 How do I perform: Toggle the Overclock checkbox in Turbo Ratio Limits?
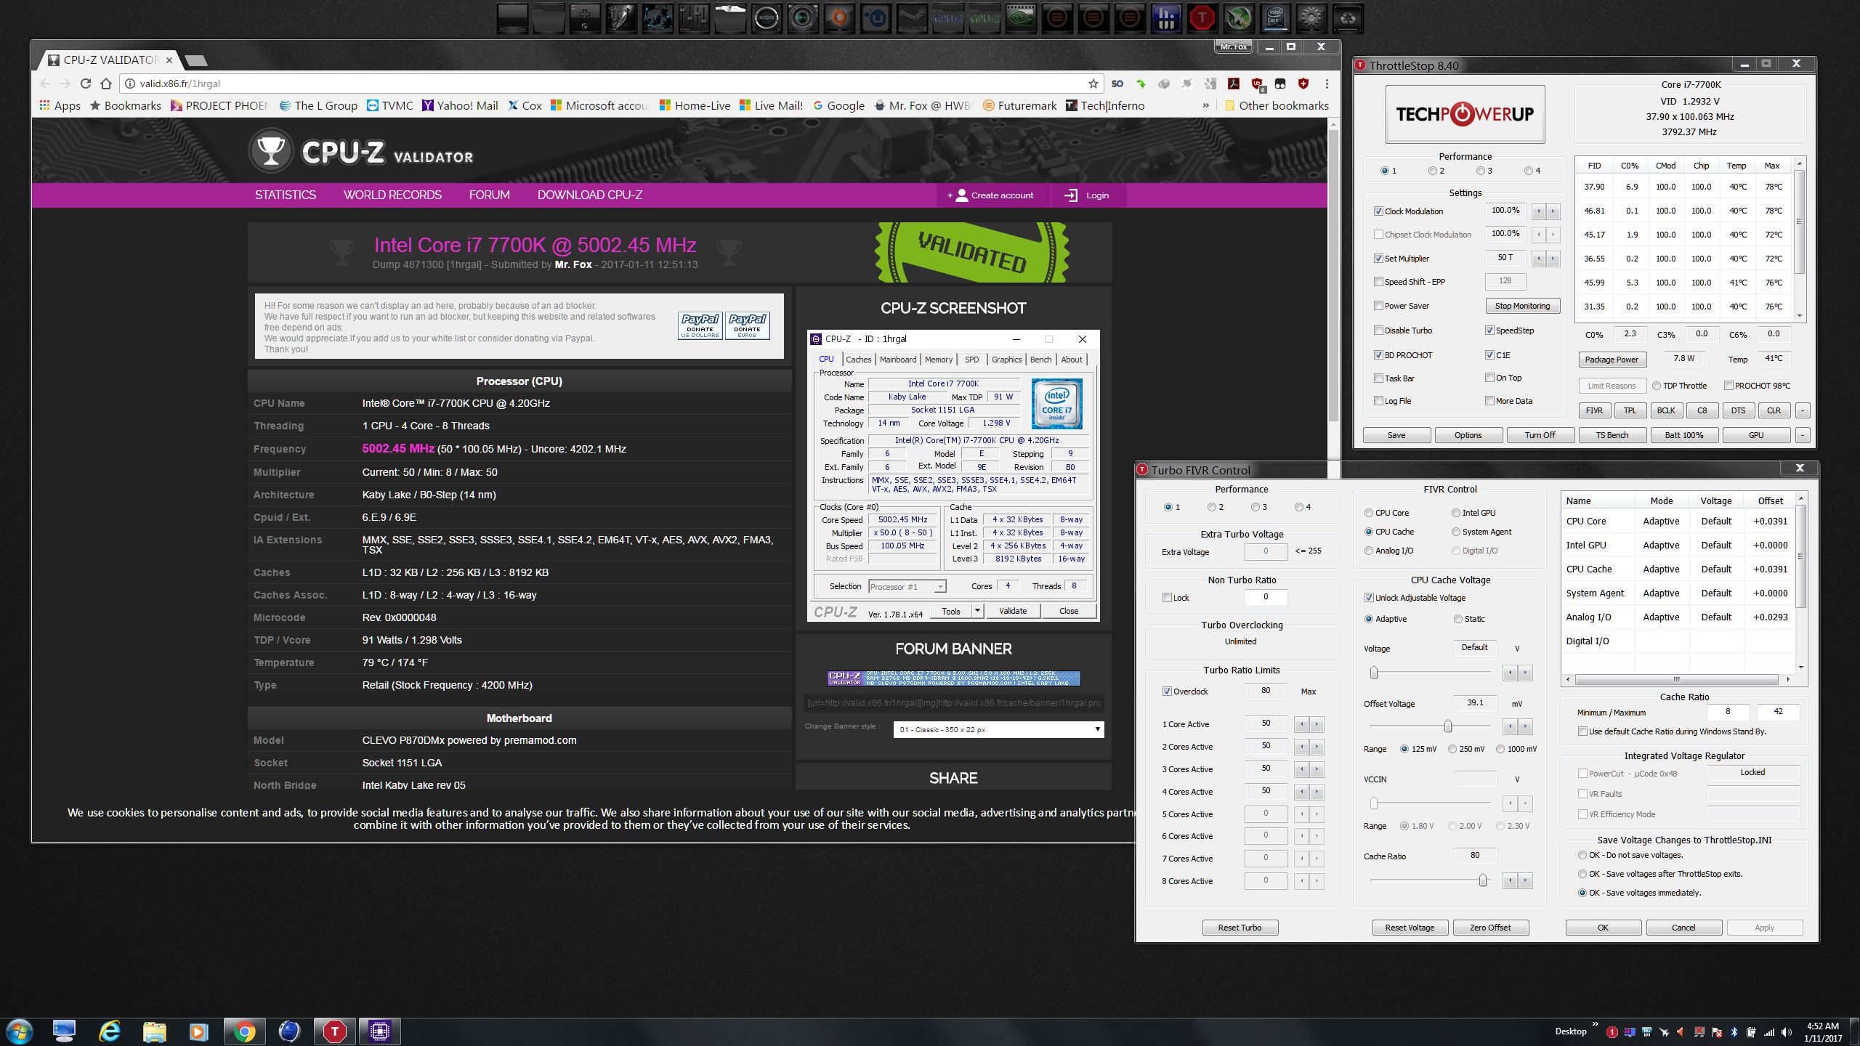1167,692
